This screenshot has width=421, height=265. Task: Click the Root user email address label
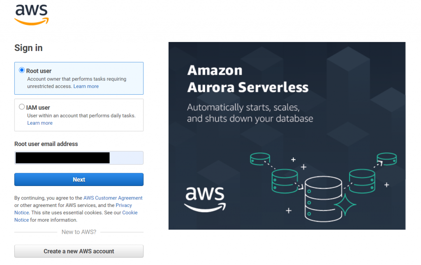pyautogui.click(x=46, y=144)
